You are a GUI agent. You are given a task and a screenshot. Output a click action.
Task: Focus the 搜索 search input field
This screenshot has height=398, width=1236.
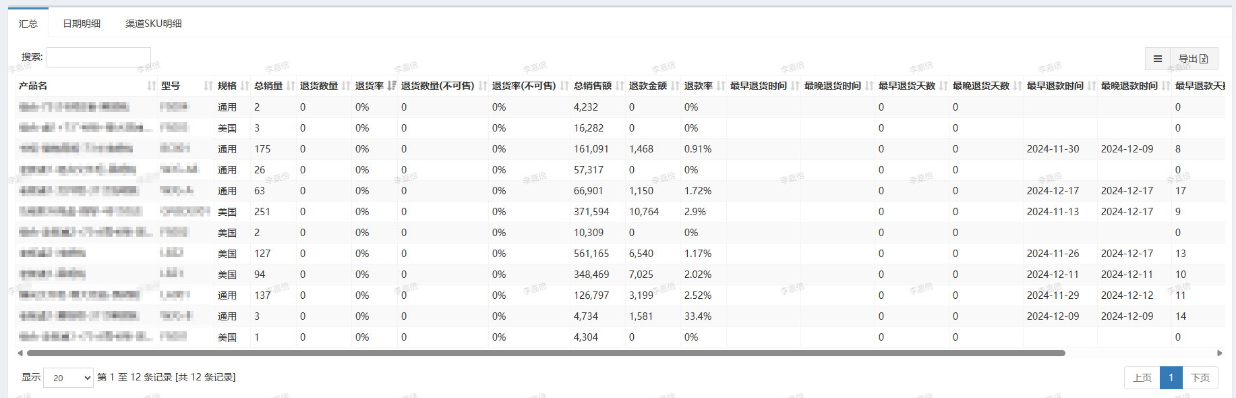(98, 57)
